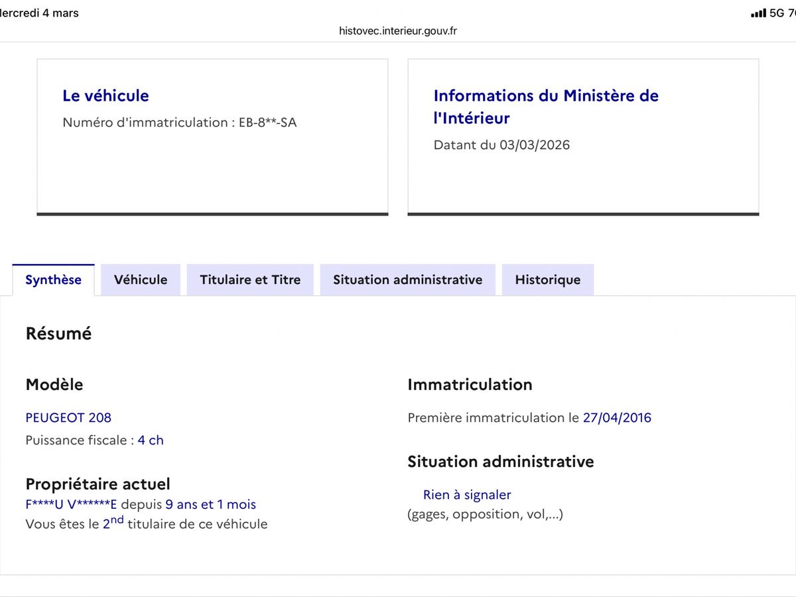Tap the histovec.interieur.gouv.fr address bar
Image resolution: width=796 pixels, height=597 pixels.
397,31
